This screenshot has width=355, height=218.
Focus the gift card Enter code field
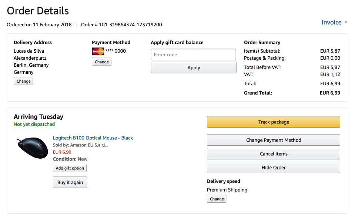click(x=193, y=54)
